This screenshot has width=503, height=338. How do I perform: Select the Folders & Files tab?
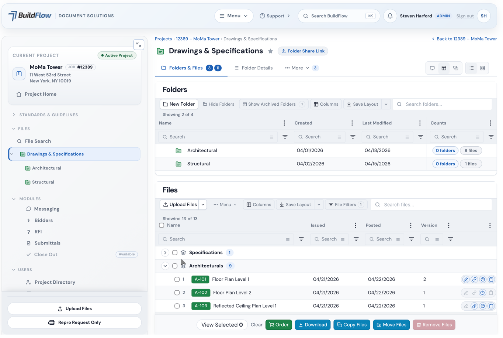point(191,68)
